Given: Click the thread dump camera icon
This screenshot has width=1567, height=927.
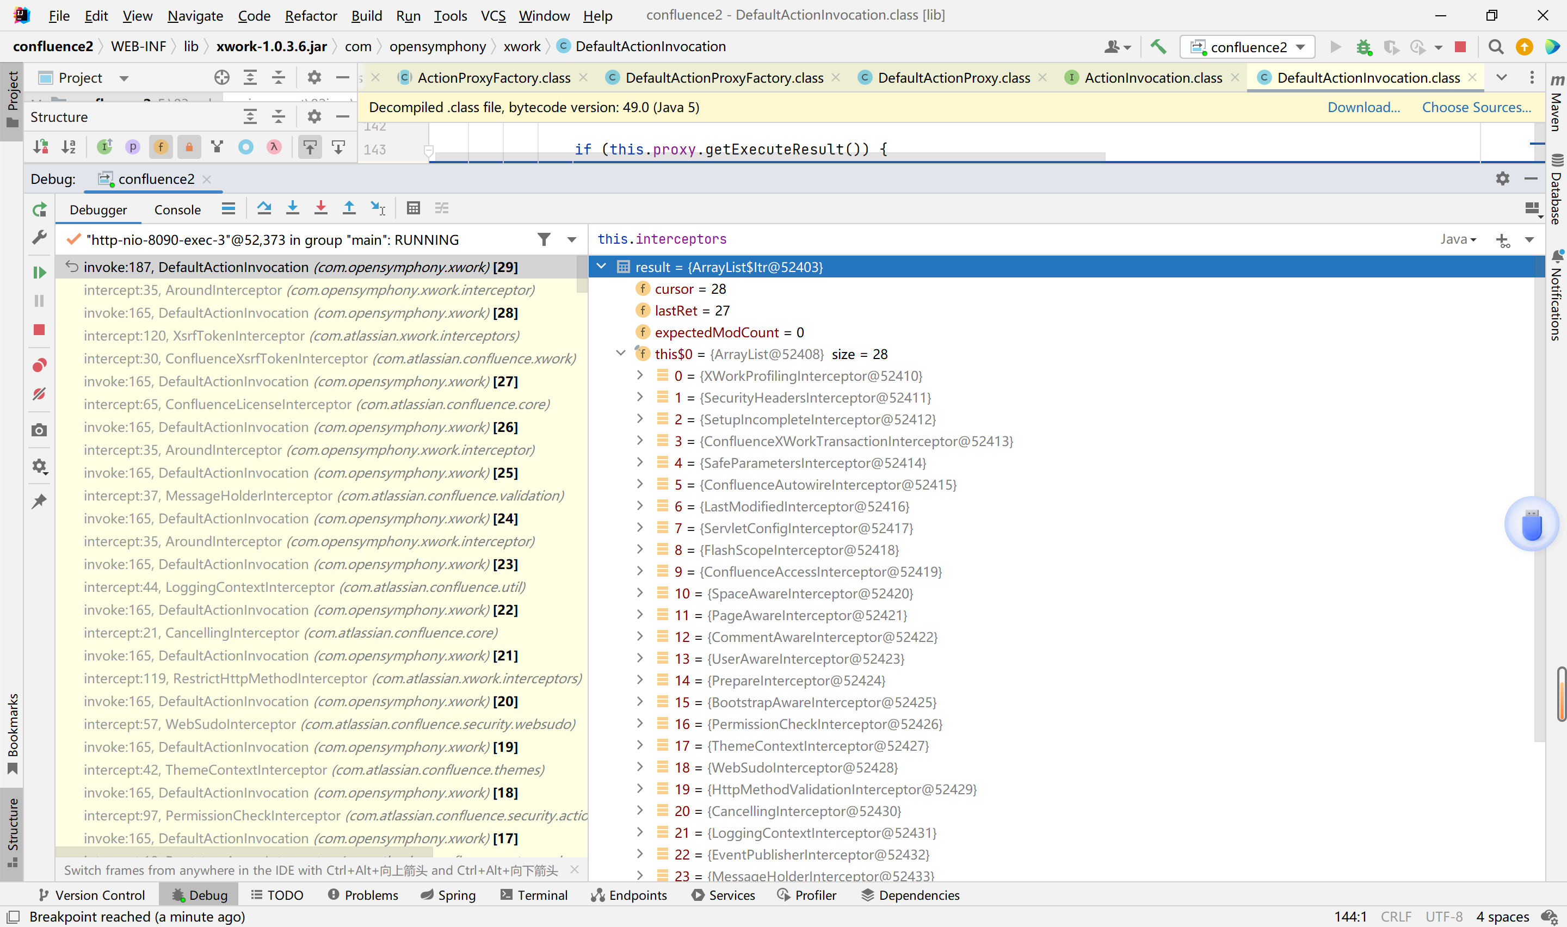Looking at the screenshot, I should [39, 430].
